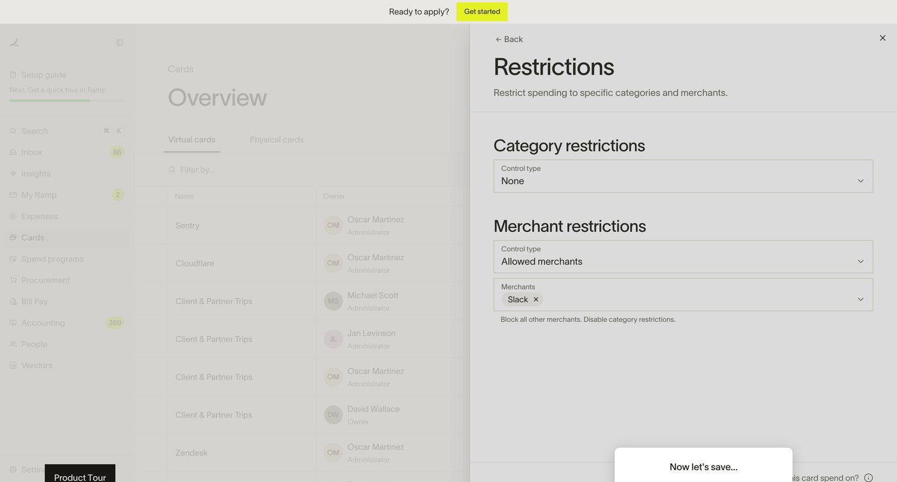
Task: Go Back from the Restrictions panel
Action: pos(509,39)
